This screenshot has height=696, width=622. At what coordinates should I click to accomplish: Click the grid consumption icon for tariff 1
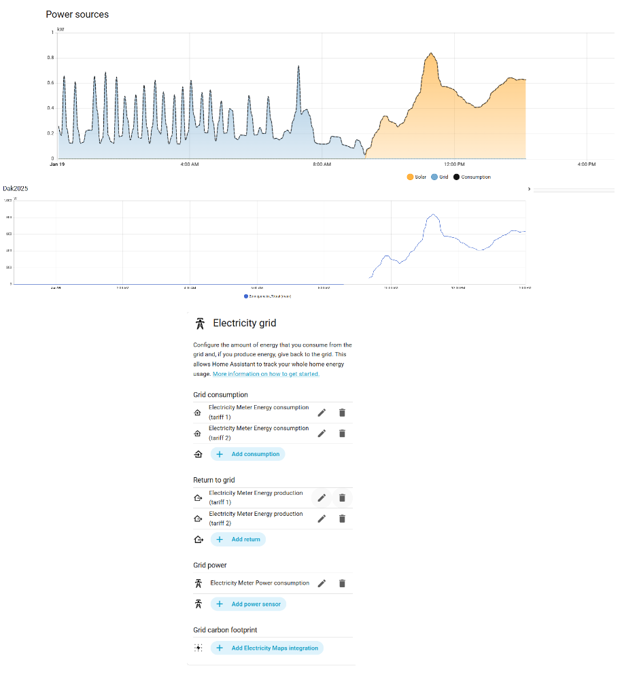tap(198, 413)
